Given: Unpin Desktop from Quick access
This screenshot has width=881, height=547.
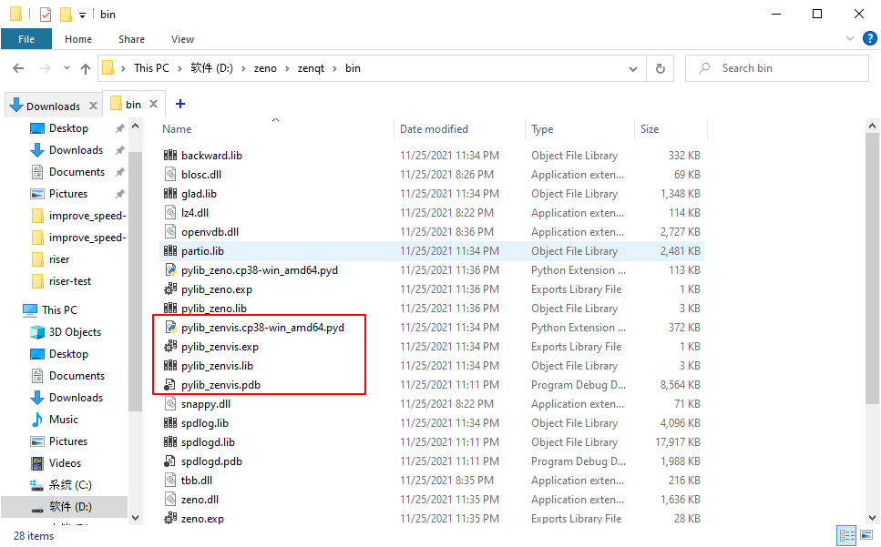Looking at the screenshot, I should click(x=118, y=128).
